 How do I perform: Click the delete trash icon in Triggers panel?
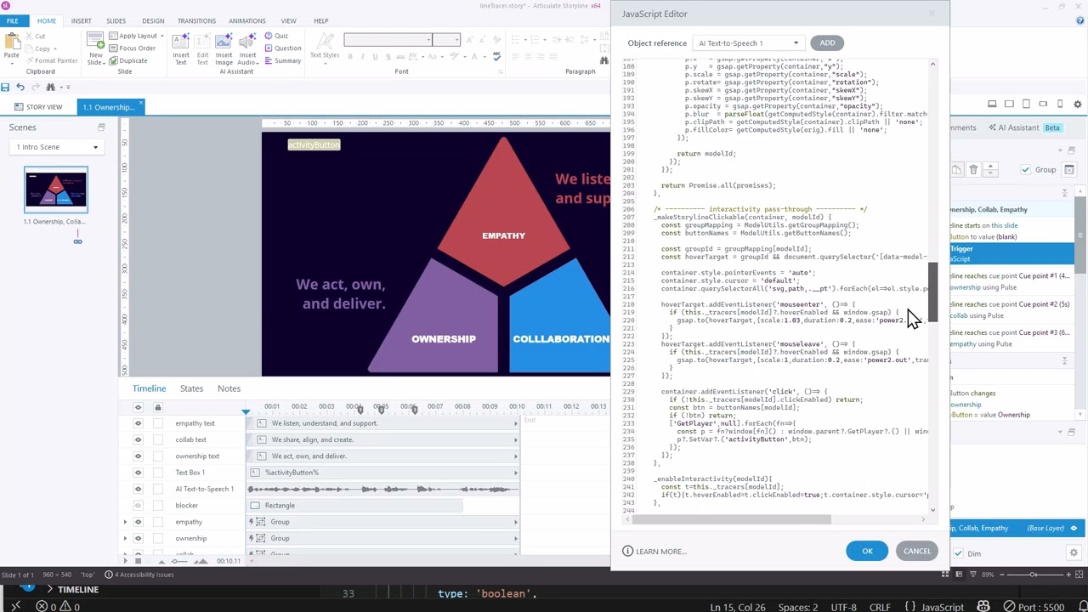973,170
